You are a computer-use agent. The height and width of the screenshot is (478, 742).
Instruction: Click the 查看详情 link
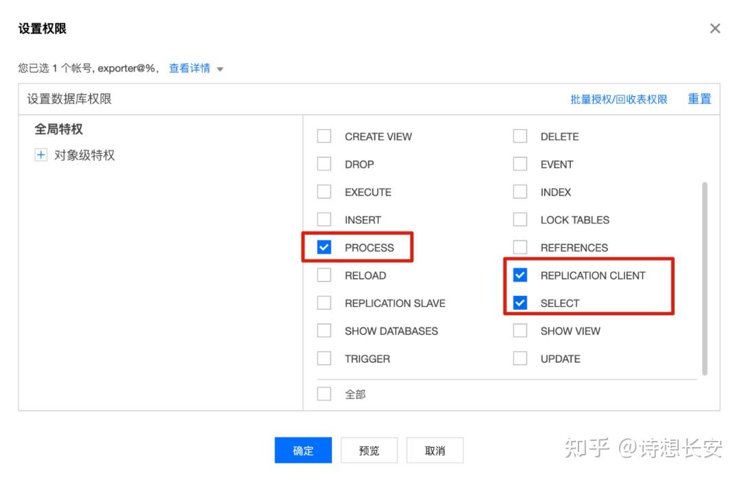coord(190,68)
